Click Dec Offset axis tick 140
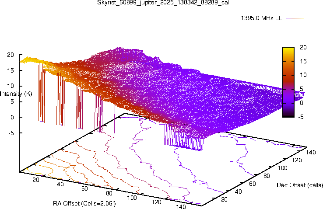The image size is (323, 209). [x=311, y=152]
